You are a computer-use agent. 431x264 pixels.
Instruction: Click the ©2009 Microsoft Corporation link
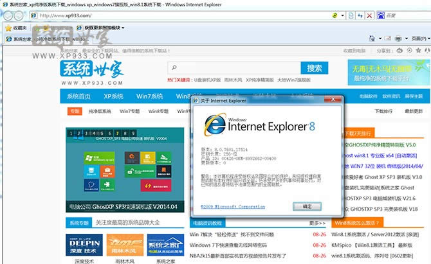pos(233,207)
